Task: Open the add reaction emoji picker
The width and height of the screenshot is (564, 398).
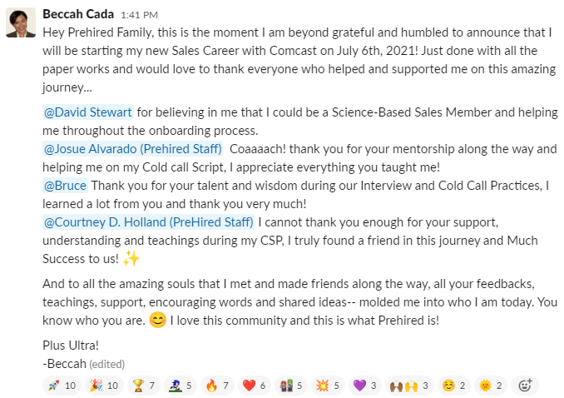Action: (525, 386)
